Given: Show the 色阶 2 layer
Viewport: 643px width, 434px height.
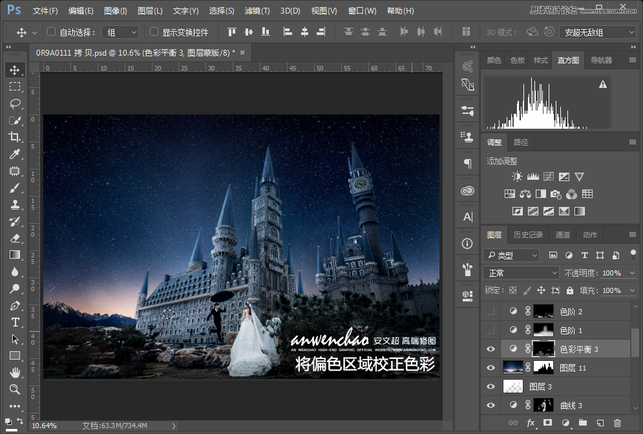Looking at the screenshot, I should 490,311.
